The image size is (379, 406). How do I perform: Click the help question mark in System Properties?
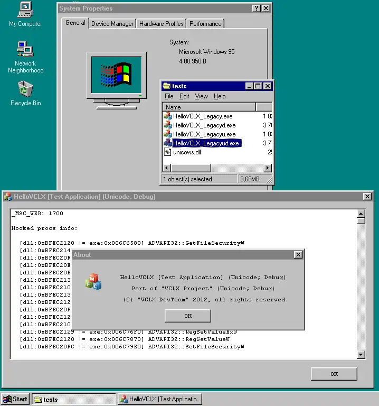256,8
